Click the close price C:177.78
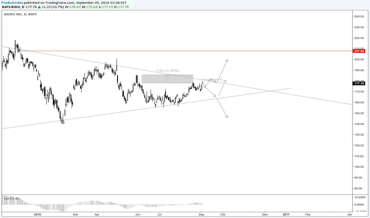The image size is (370, 218). point(121,7)
